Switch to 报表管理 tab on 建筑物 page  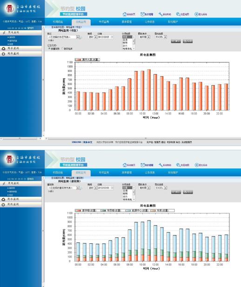[x=127, y=173]
